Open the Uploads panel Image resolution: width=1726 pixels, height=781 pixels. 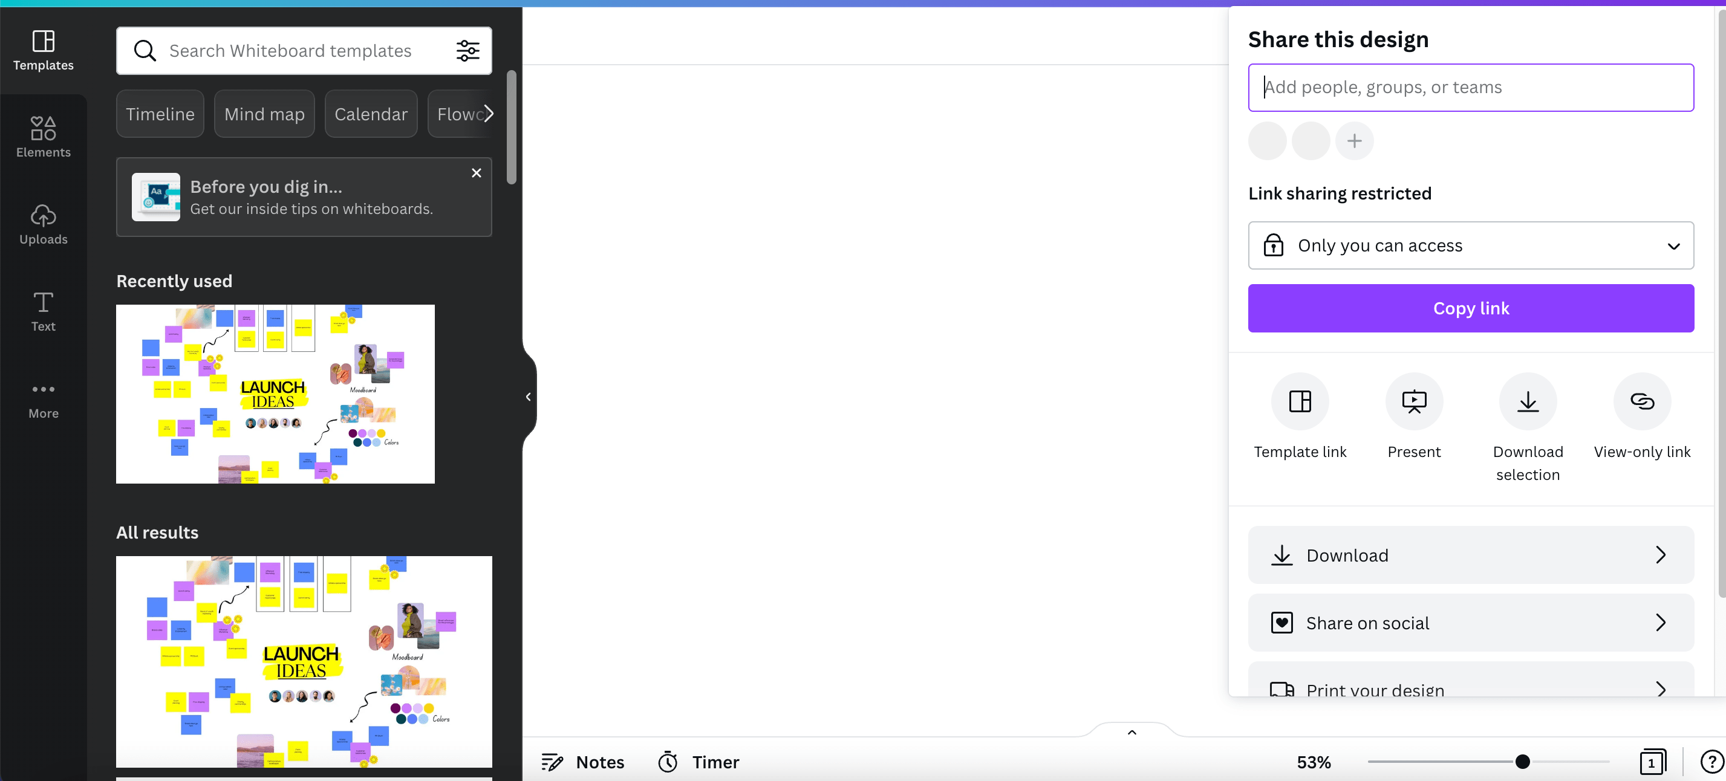point(43,224)
